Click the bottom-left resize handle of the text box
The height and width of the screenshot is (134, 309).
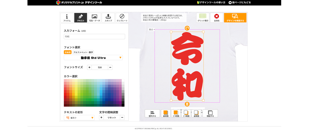[171, 100]
